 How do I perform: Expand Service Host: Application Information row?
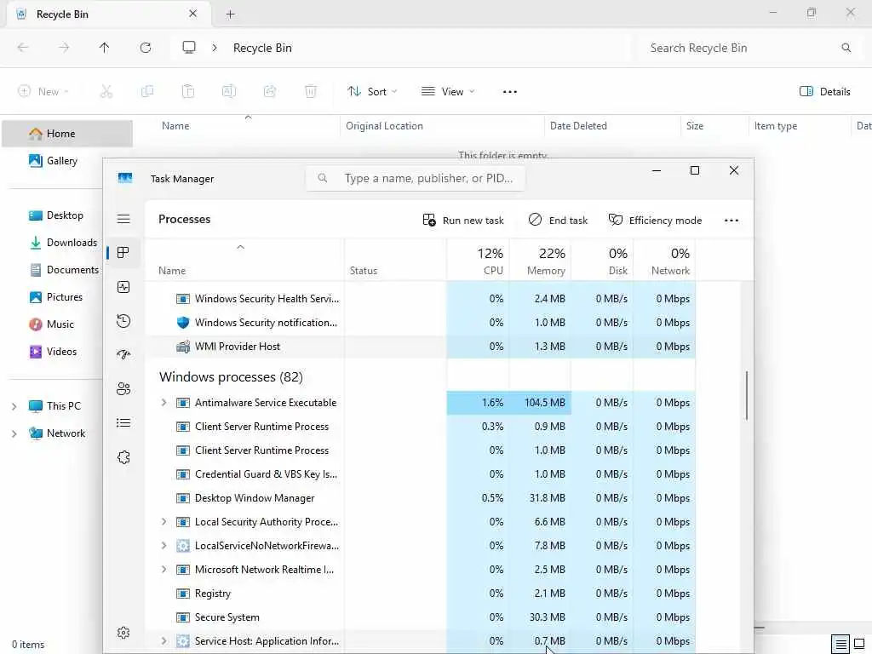(163, 640)
